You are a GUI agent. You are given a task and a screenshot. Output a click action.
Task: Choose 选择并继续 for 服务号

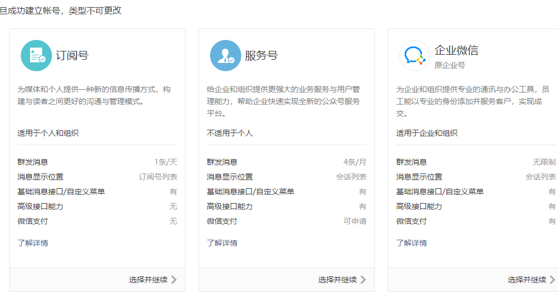point(338,280)
